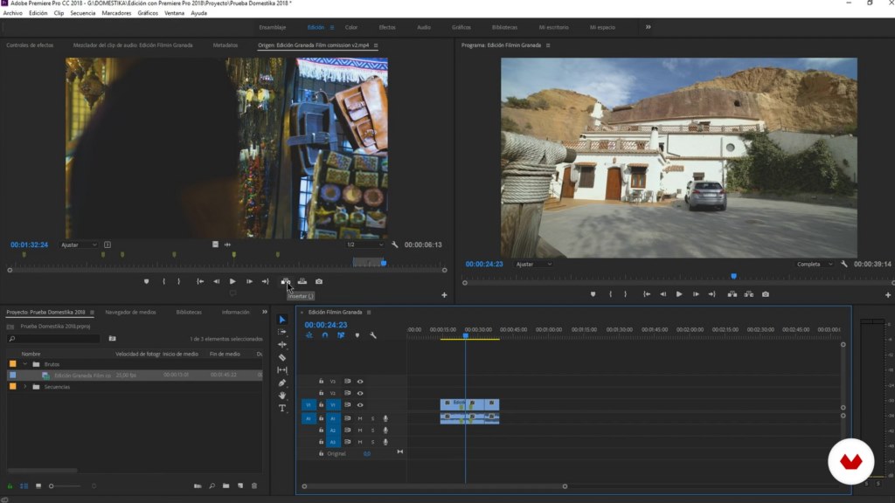Solo audio track A2
This screenshot has height=503, width=895.
(372, 431)
